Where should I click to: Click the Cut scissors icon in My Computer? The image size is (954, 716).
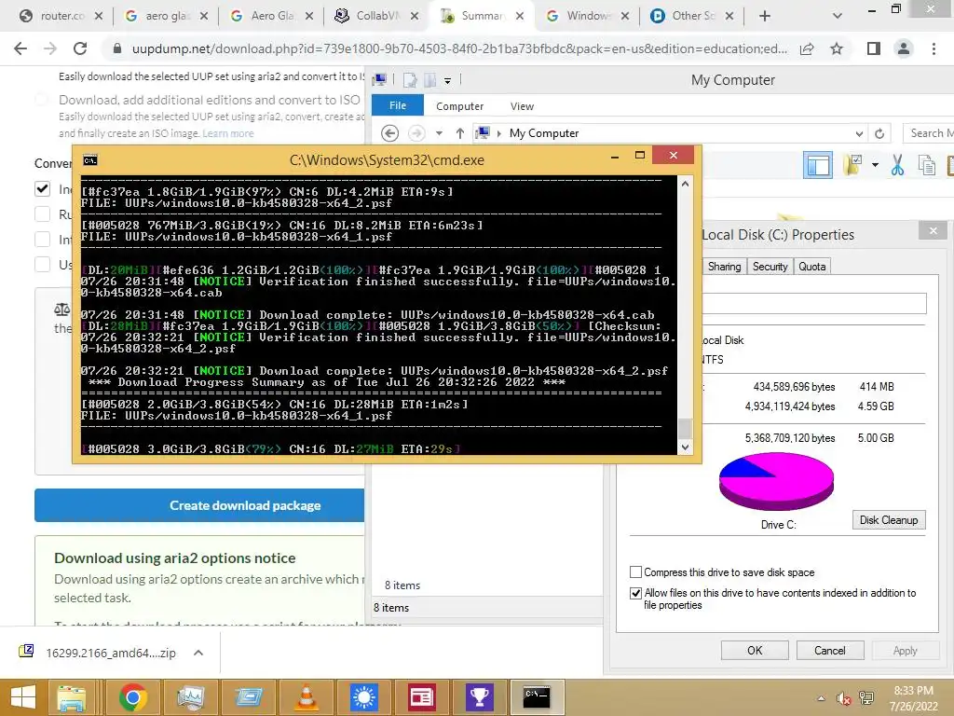click(x=897, y=165)
